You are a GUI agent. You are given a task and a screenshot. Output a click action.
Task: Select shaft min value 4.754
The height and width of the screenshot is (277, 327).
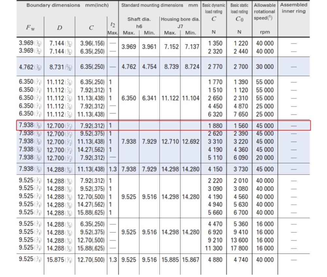pyautogui.click(x=149, y=67)
